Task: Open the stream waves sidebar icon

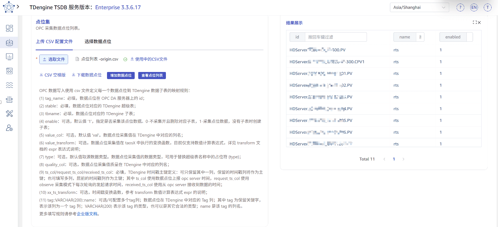Action: pyautogui.click(x=10, y=85)
